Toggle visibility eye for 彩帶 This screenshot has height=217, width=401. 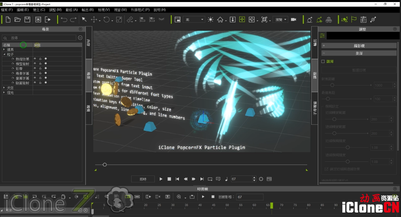tap(35, 68)
